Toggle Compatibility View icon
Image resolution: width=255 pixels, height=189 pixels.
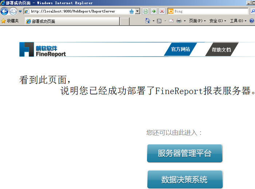tap(146, 11)
